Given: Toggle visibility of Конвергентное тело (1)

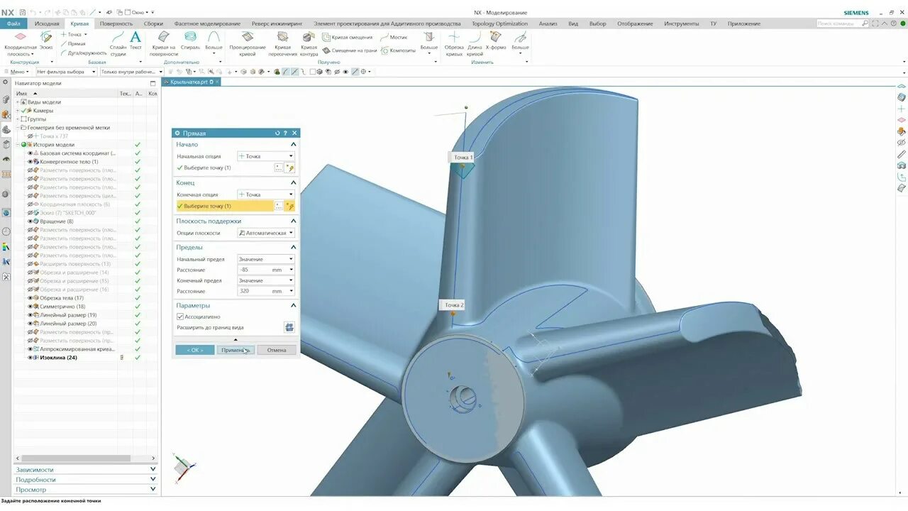Looking at the screenshot, I should 31,162.
